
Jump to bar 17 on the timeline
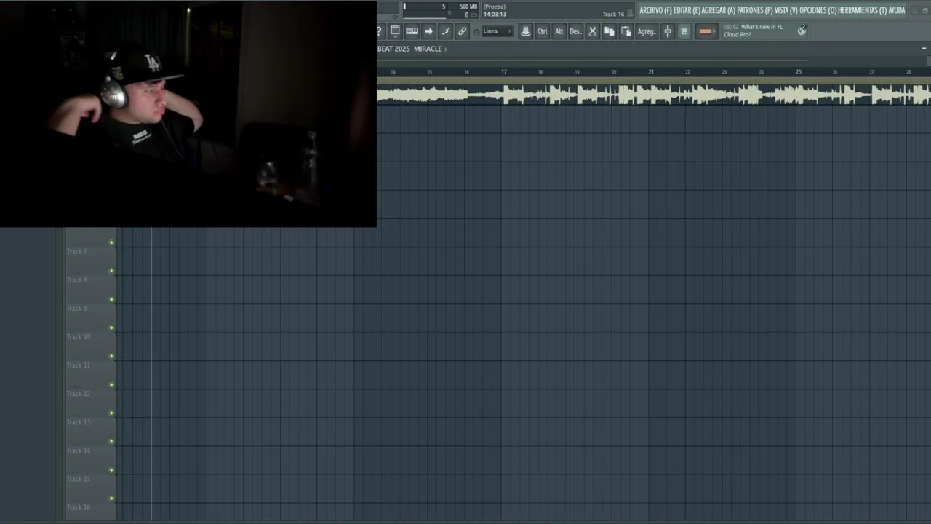tap(504, 71)
